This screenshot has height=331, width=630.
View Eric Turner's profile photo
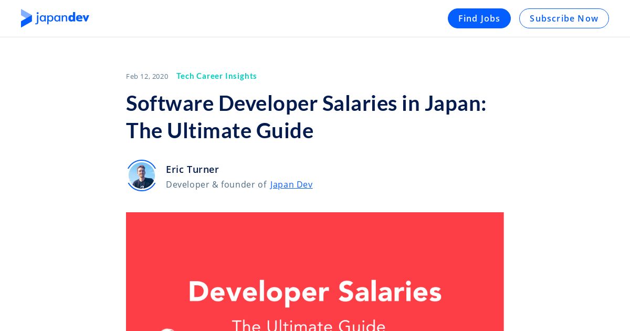click(142, 175)
